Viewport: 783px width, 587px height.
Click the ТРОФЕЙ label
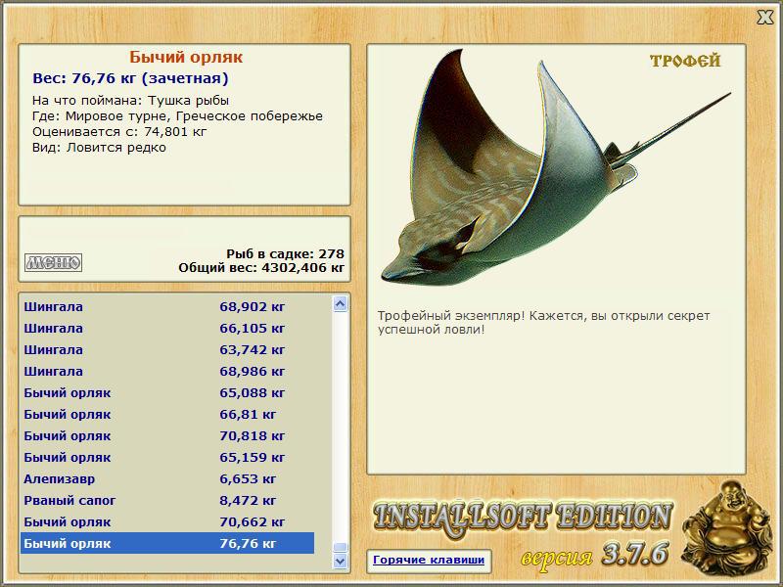pos(685,61)
